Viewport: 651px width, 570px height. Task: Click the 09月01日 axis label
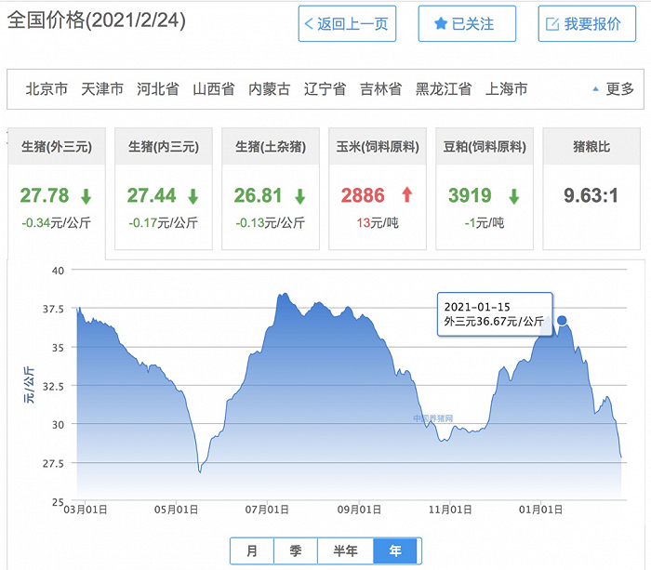(359, 510)
